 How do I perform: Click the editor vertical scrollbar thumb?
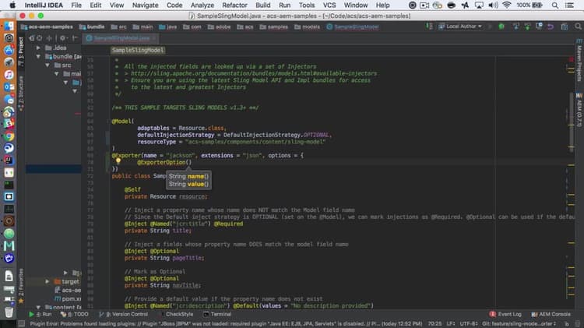point(572,121)
